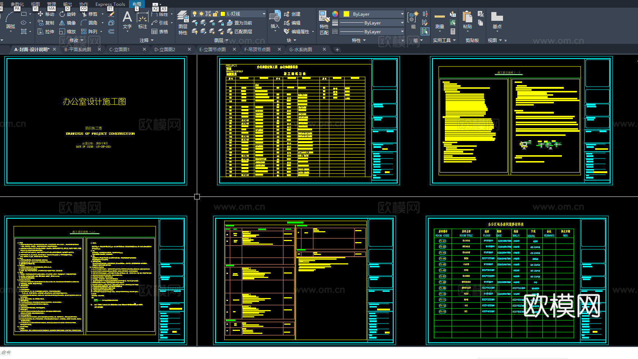Switch to the F-吊顶节点图 drawing tab
638x359 pixels.
(257, 49)
